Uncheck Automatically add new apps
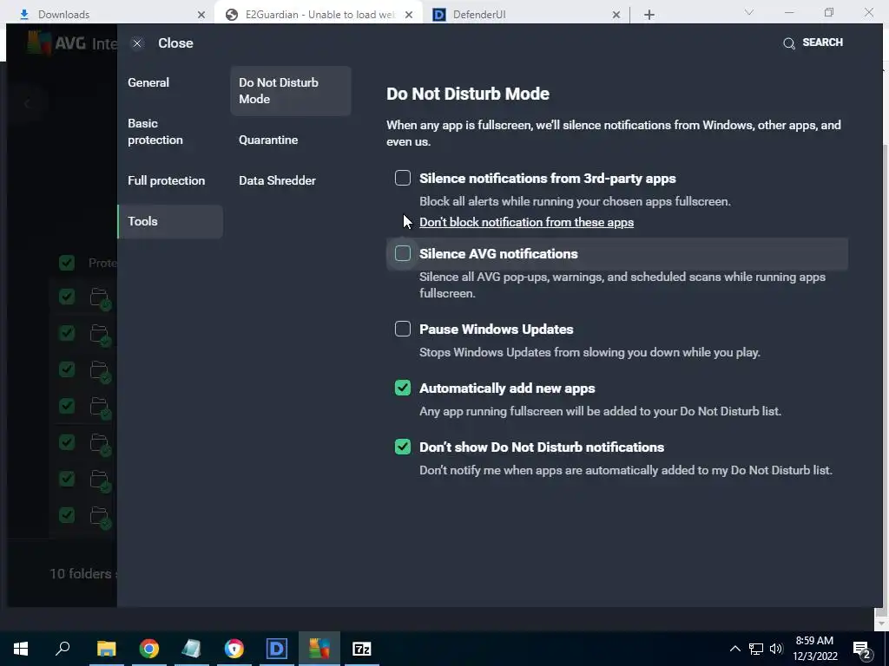Viewport: 889px width, 666px height. [x=403, y=388]
